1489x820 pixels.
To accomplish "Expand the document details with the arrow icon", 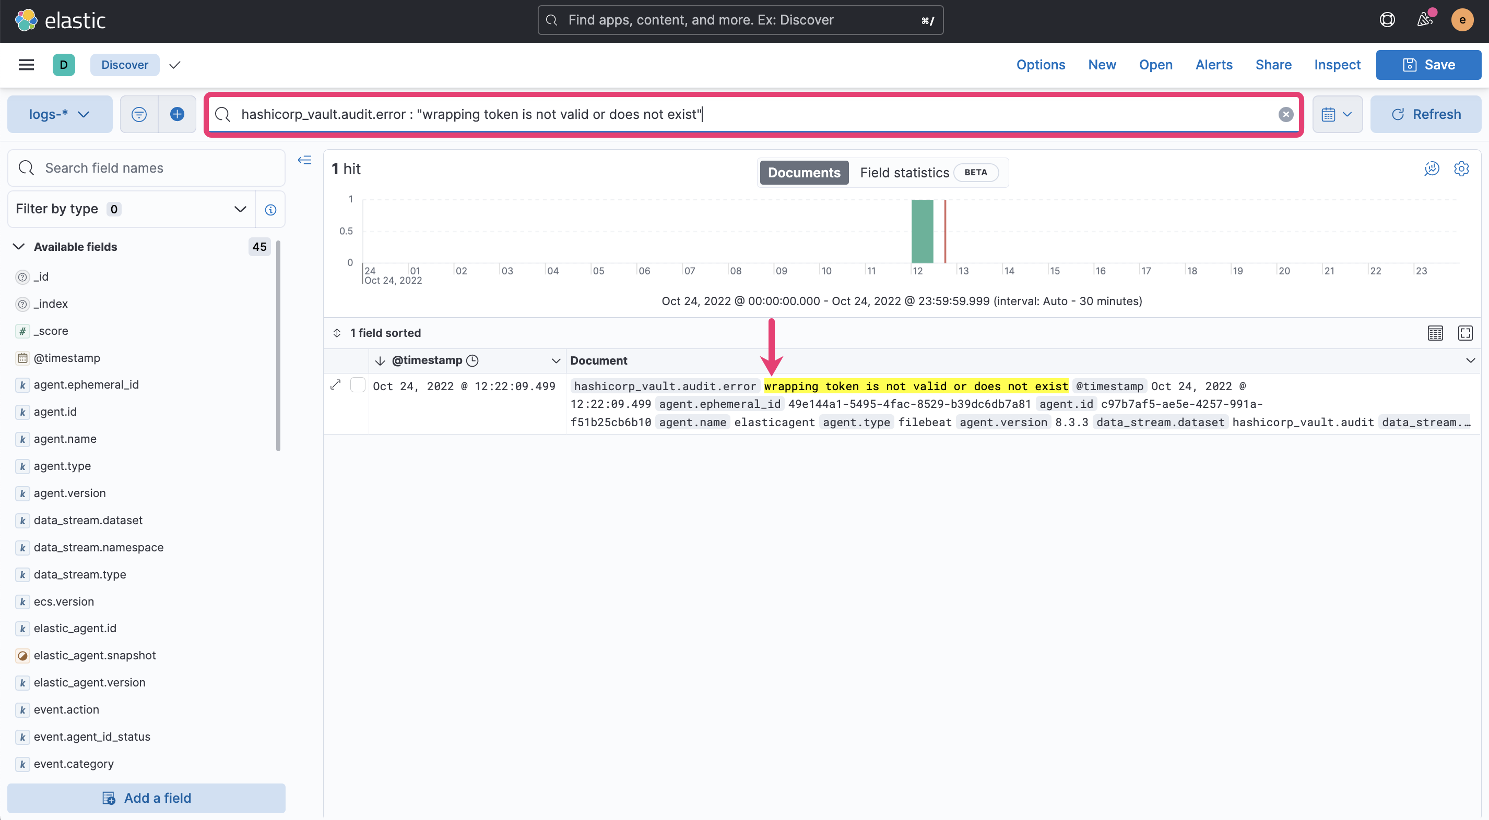I will click(335, 385).
